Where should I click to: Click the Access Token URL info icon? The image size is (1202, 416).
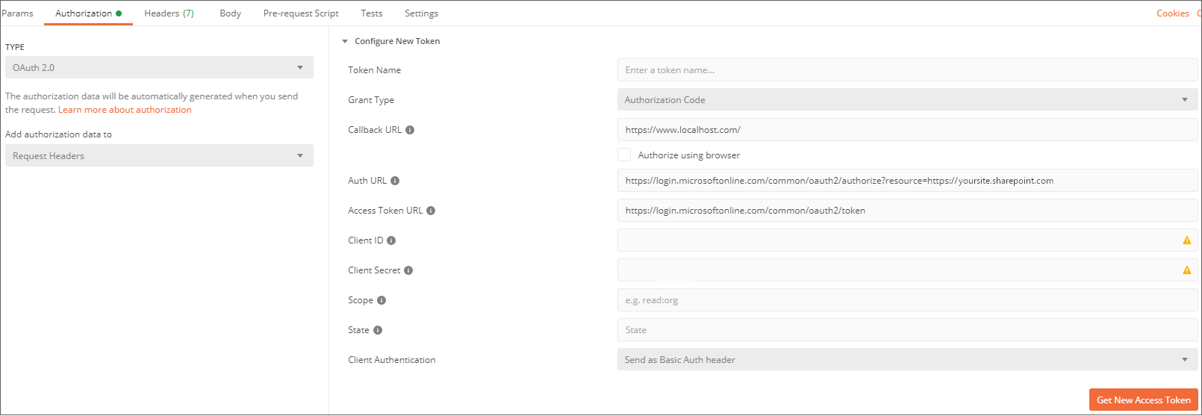(431, 211)
